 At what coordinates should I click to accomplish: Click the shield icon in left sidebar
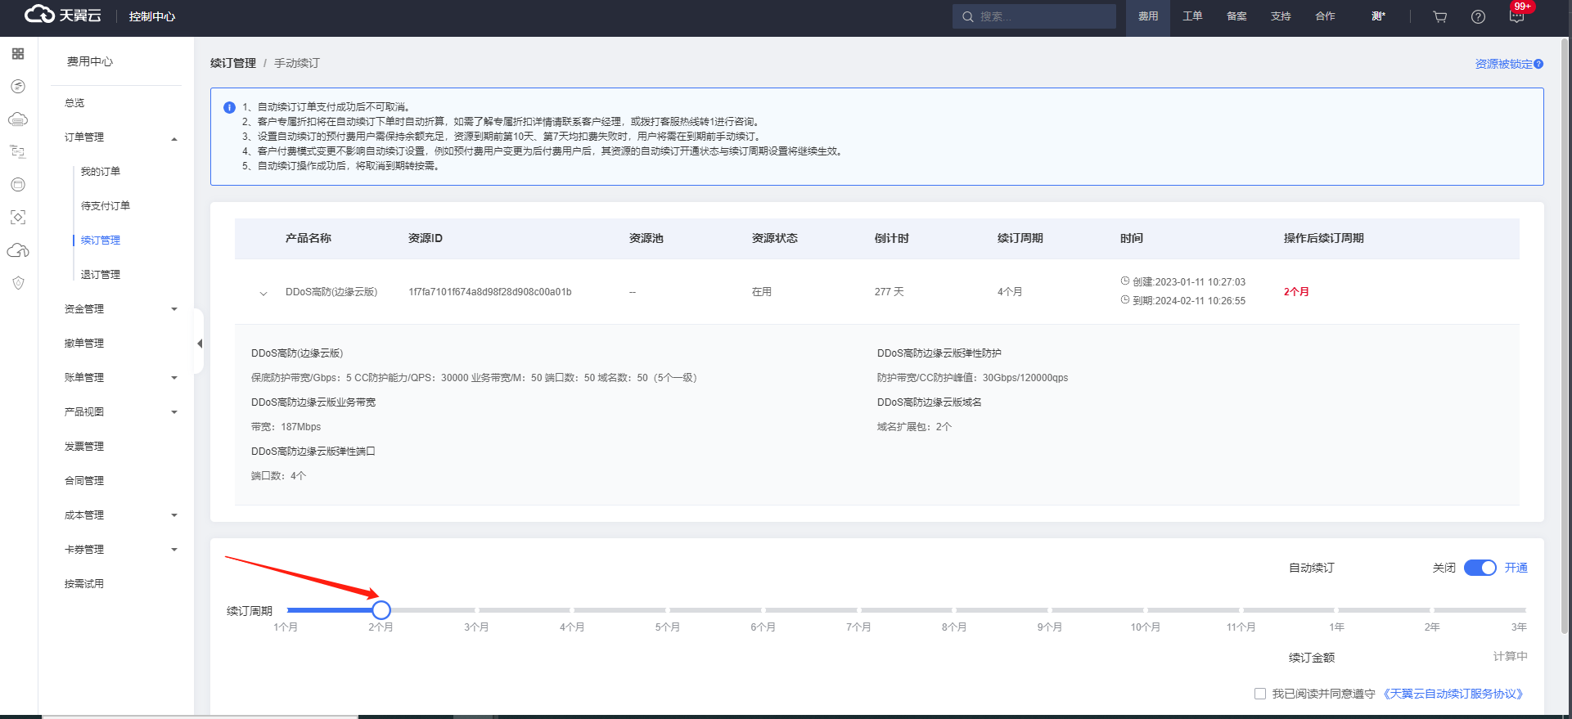18,283
